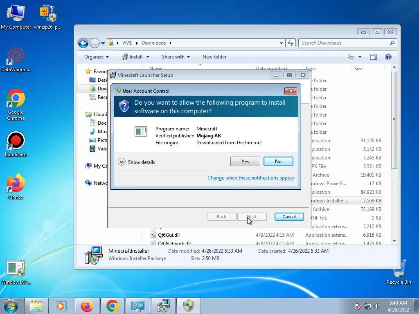
Task: Click in the Search Downloads field
Action: click(x=347, y=43)
